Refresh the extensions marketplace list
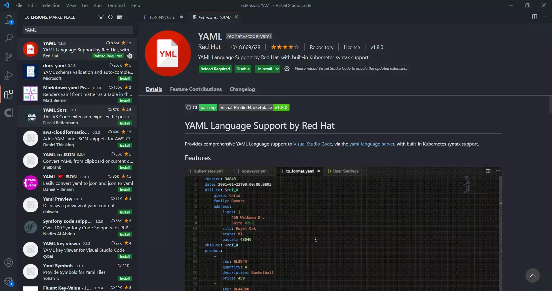Screen dimensions: 552x291 (110, 17)
